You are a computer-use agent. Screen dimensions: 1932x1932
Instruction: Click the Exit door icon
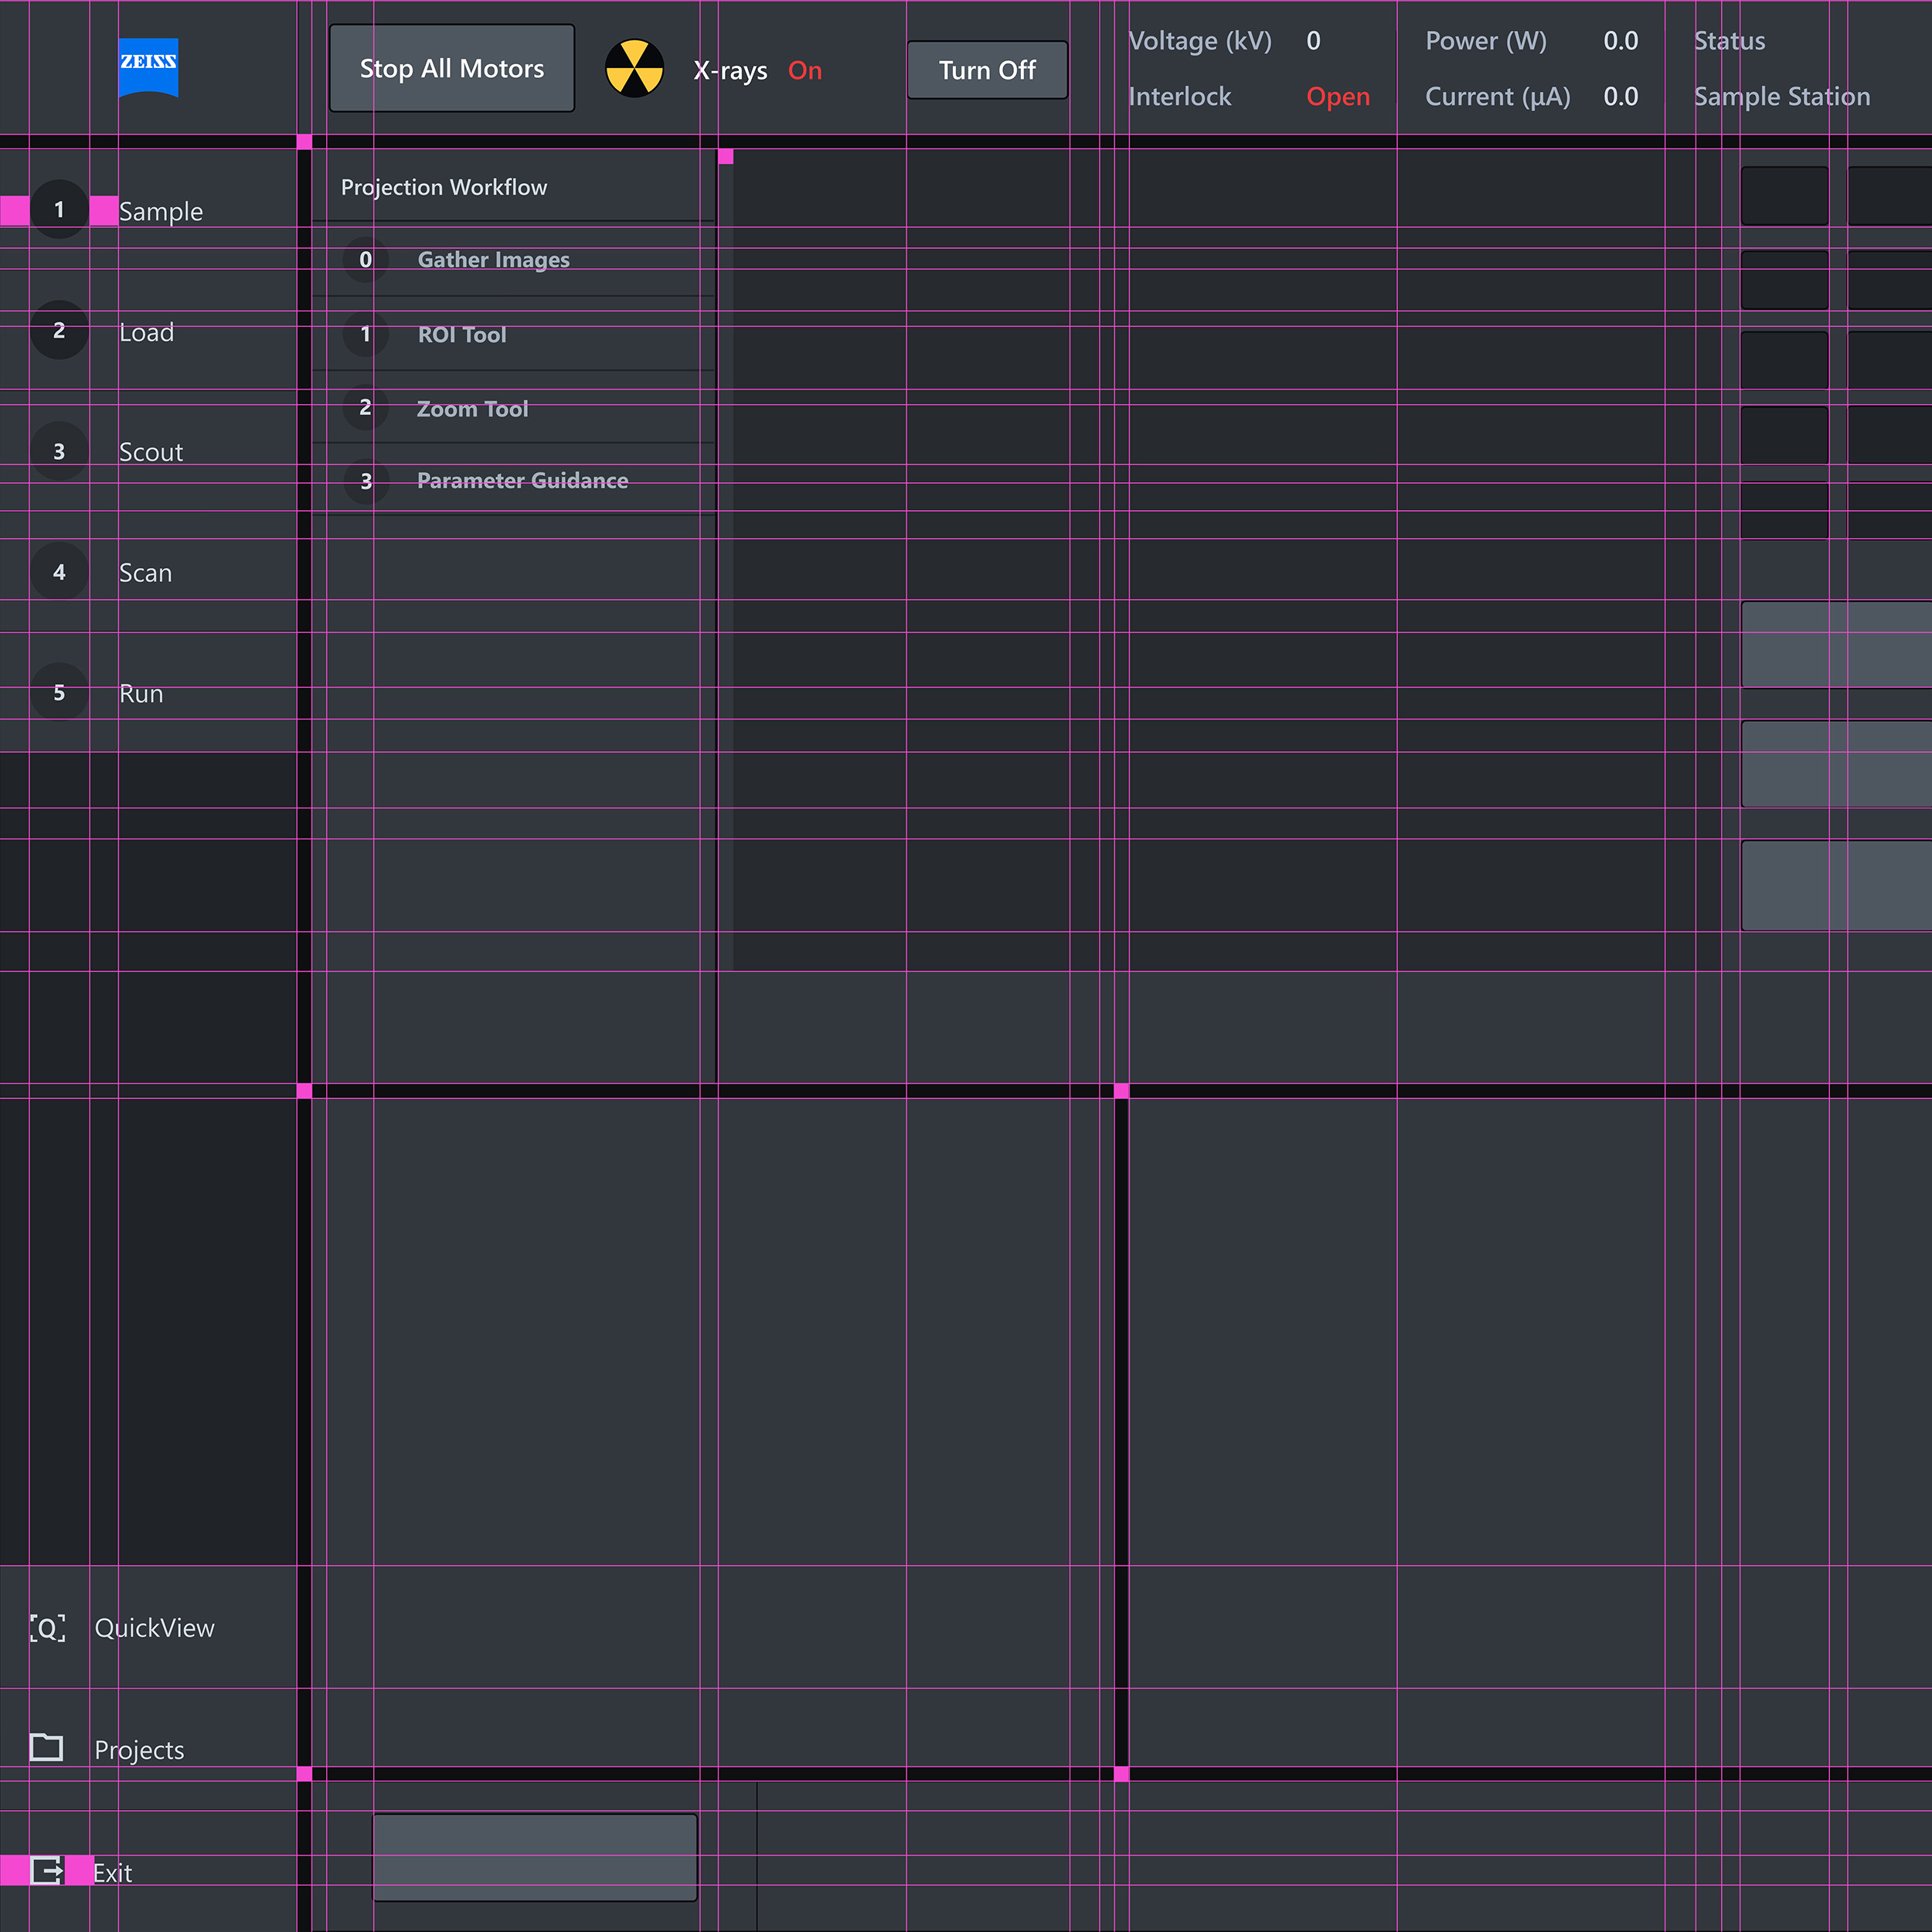[47, 1870]
